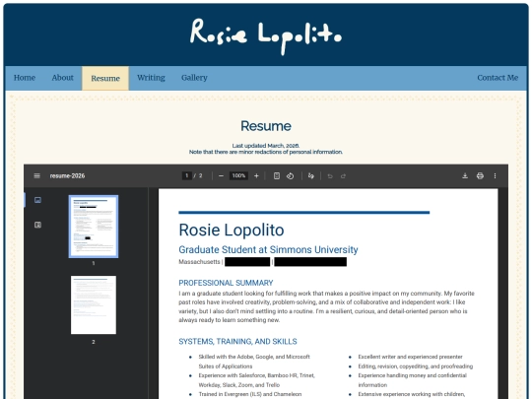Viewport: 532px width, 399px height.
Task: Click the Massachusetts location text
Action: (x=199, y=262)
